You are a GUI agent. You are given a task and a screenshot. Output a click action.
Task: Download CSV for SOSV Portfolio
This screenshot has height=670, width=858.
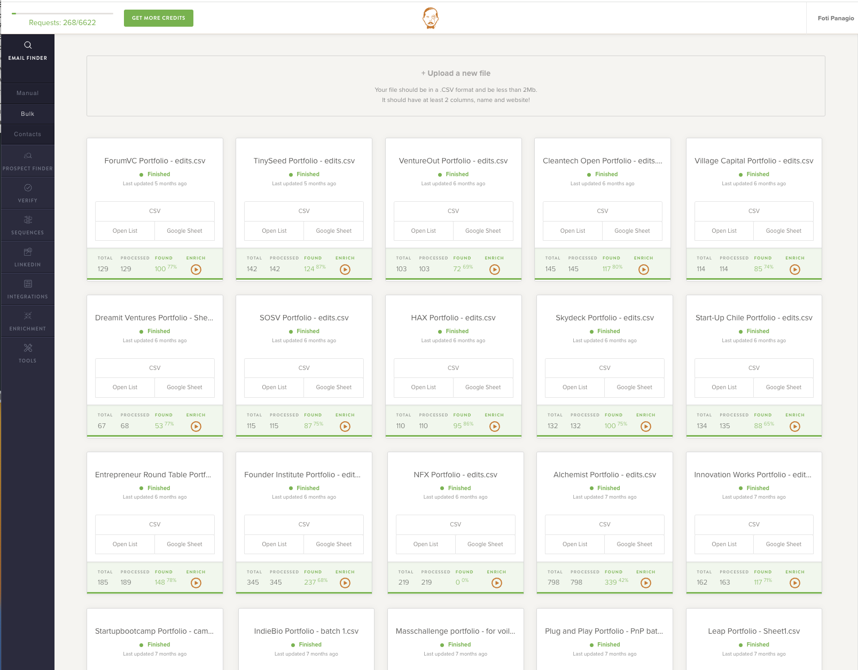pyautogui.click(x=304, y=368)
